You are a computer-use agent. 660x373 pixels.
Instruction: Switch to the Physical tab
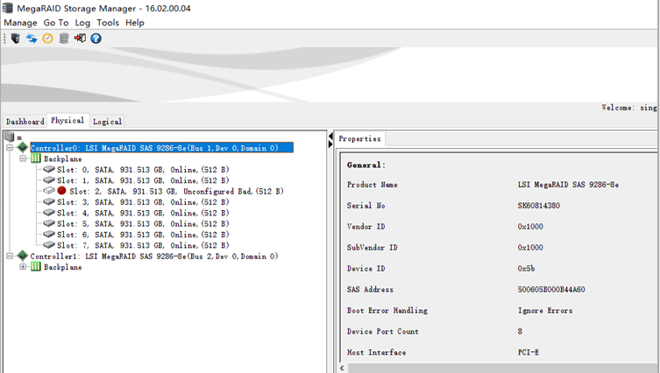pyautogui.click(x=67, y=120)
